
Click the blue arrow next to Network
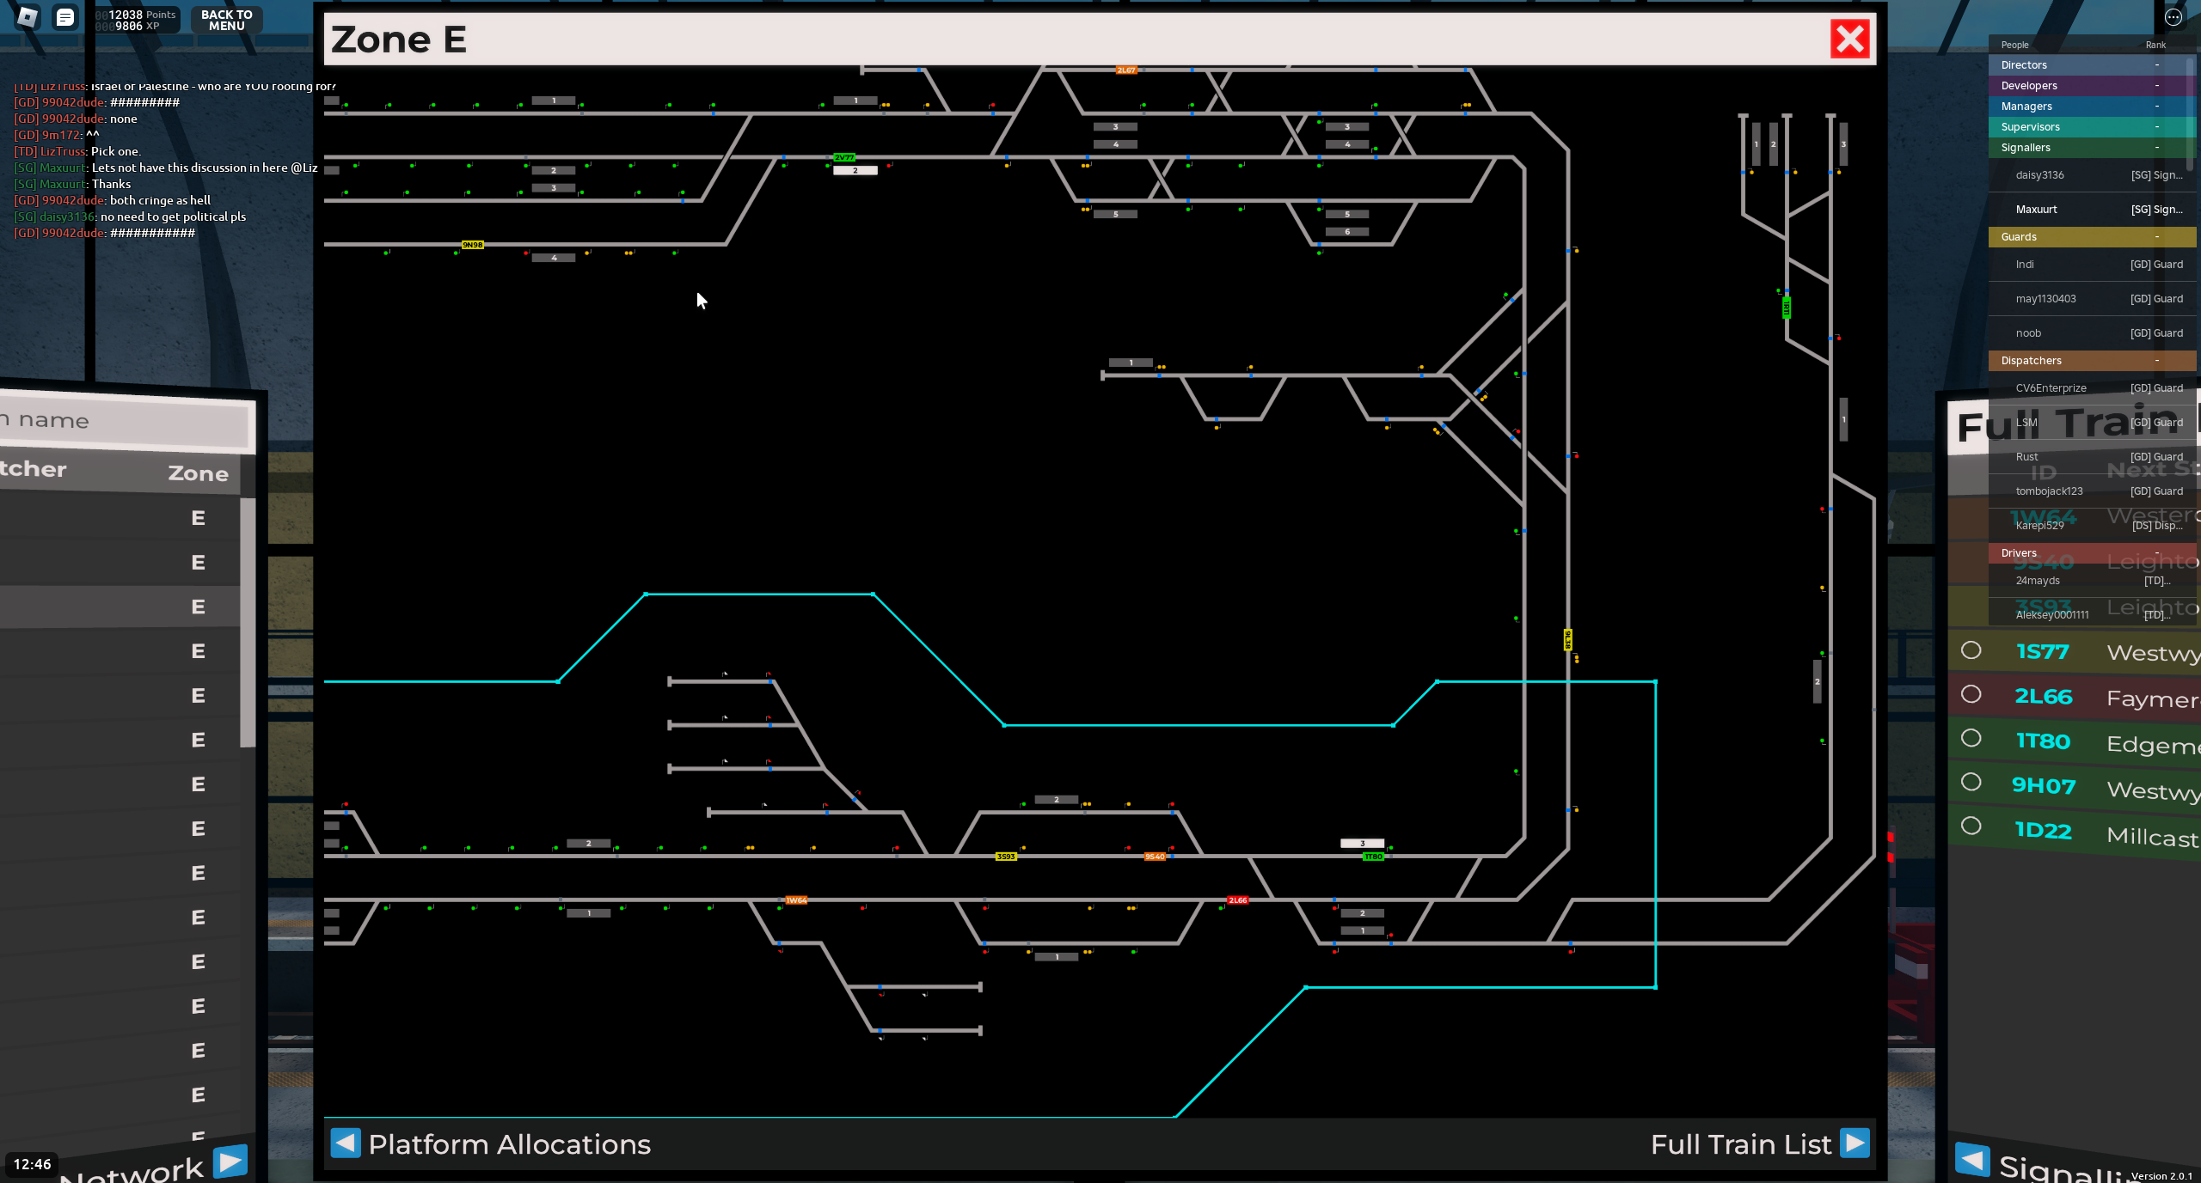click(x=230, y=1162)
